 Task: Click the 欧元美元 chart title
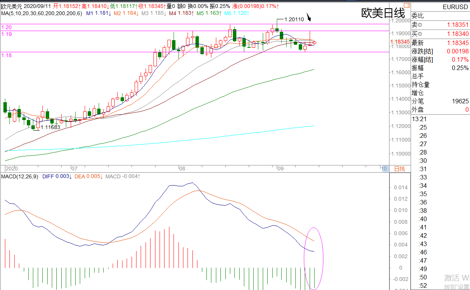[x=11, y=6]
